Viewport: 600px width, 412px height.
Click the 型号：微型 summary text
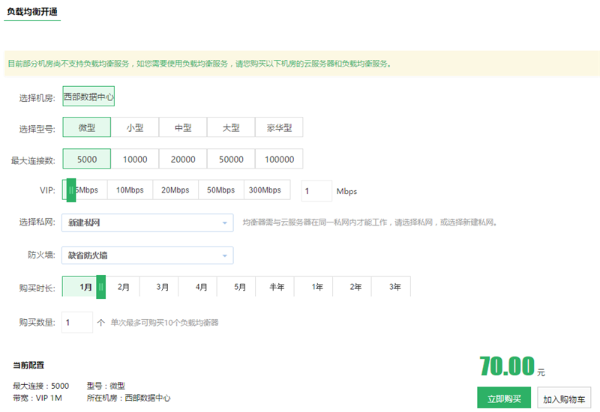click(106, 386)
